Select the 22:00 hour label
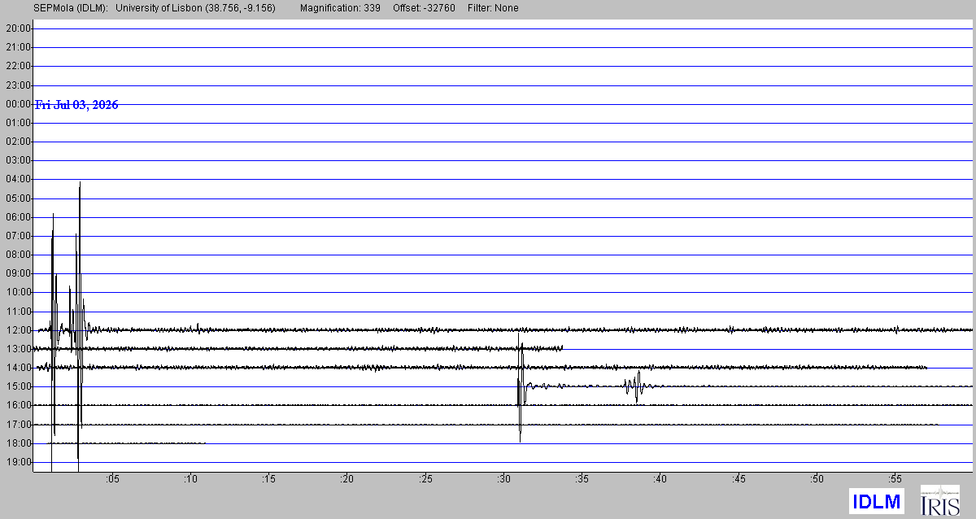976x519 pixels. (x=18, y=66)
